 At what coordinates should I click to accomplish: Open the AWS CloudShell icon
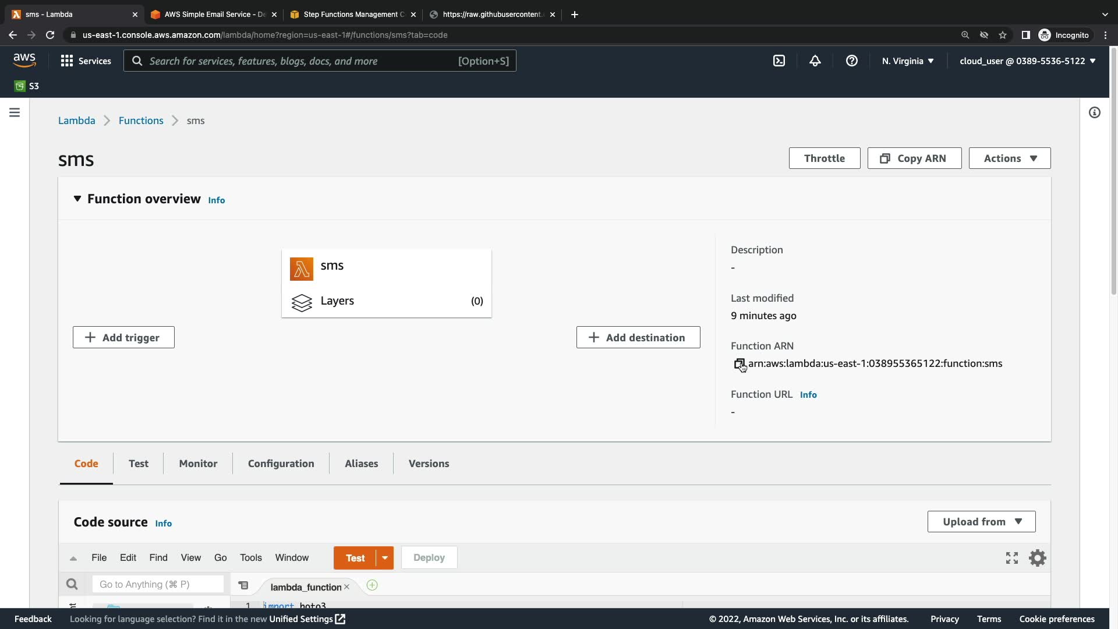779,61
